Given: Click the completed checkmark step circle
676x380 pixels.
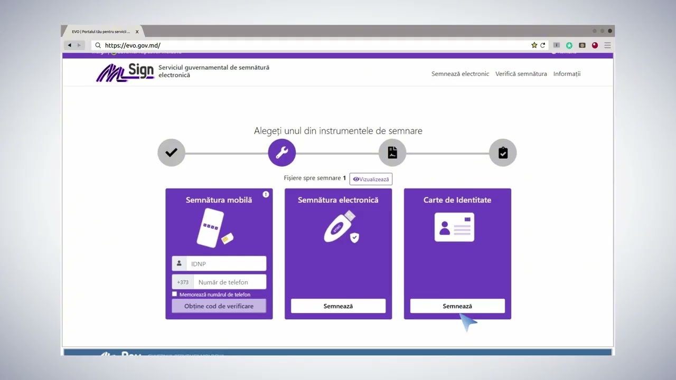Looking at the screenshot, I should point(171,153).
